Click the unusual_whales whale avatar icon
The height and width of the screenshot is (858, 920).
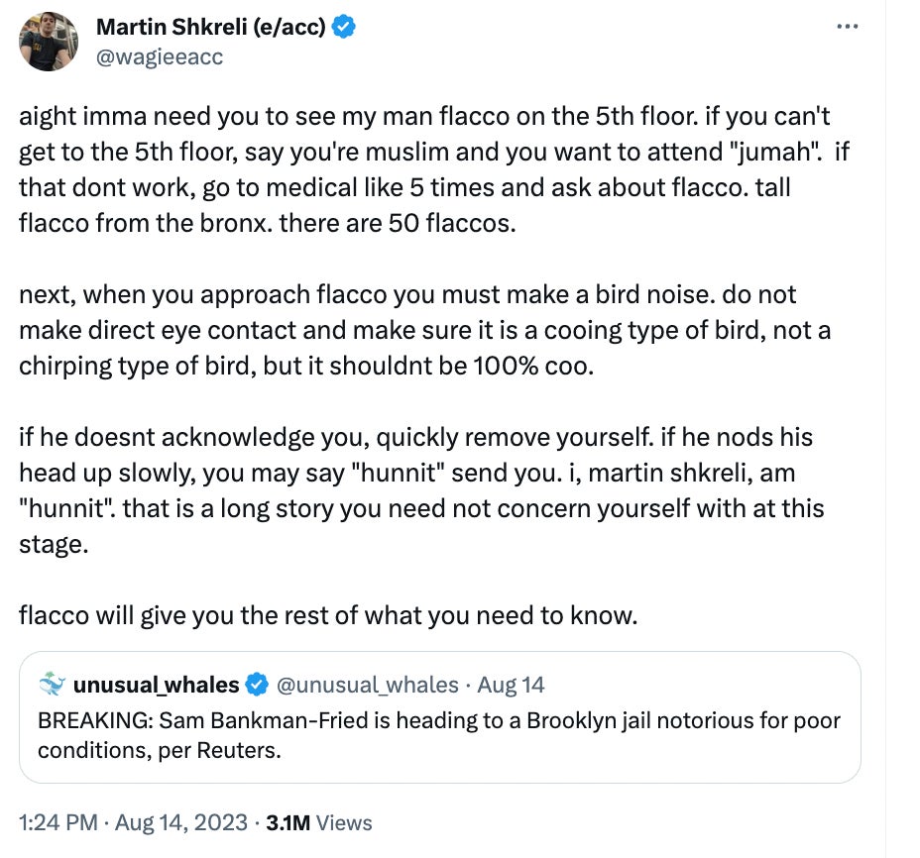tap(53, 684)
